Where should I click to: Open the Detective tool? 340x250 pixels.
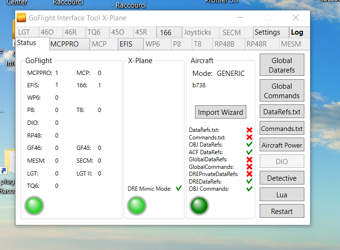(282, 178)
